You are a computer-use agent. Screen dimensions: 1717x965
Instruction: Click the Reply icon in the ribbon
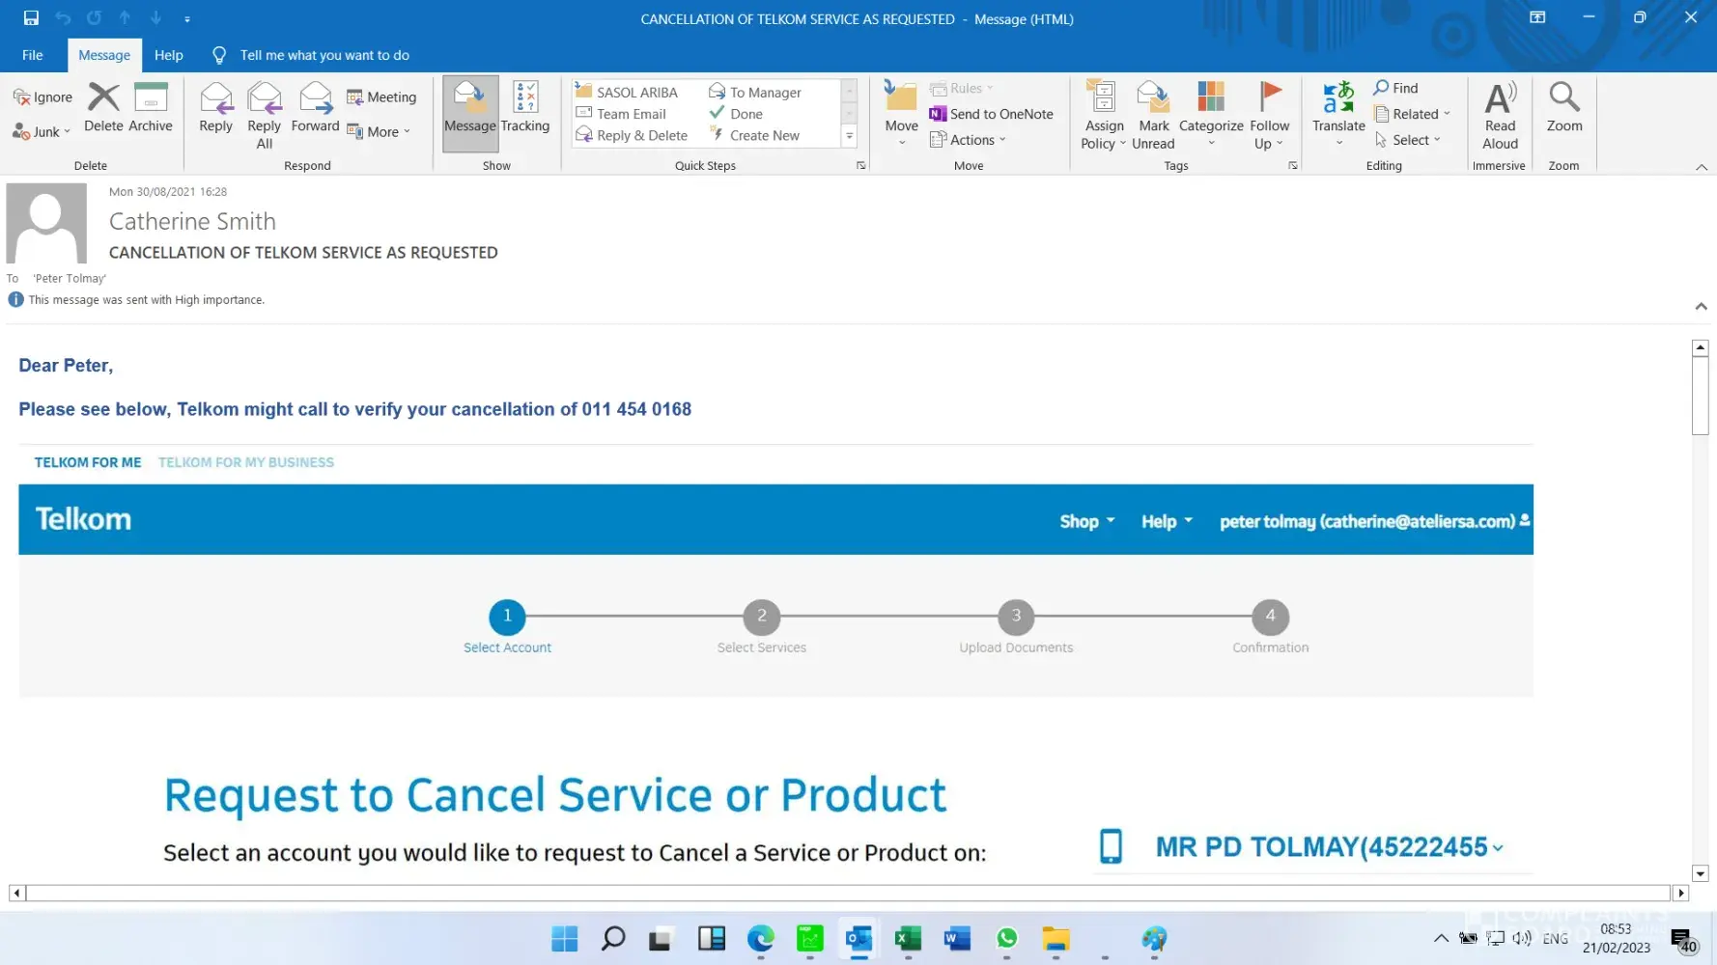[x=215, y=108]
